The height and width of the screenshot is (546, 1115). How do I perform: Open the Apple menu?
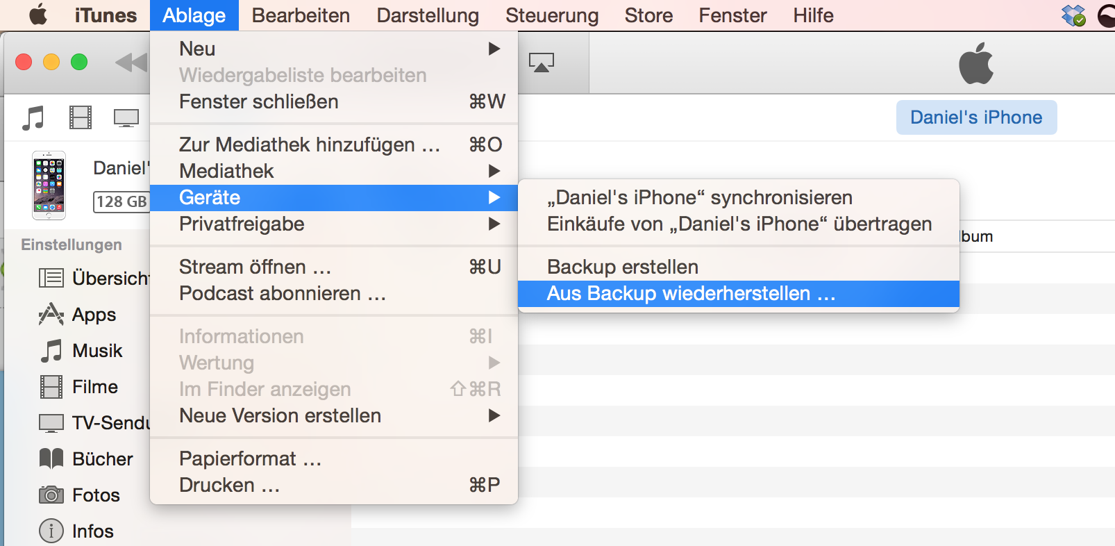[x=38, y=15]
